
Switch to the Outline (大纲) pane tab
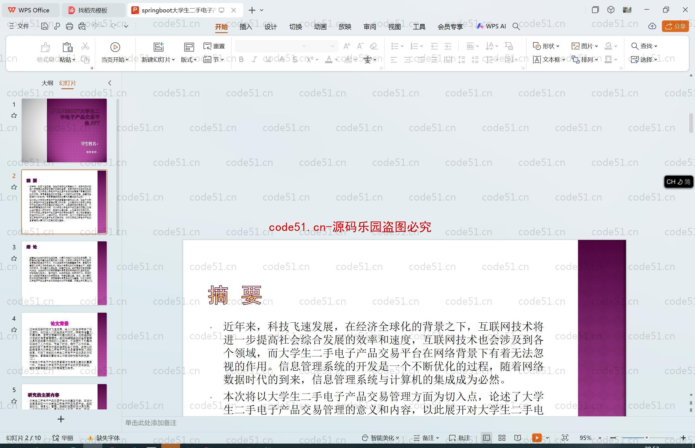[x=47, y=83]
